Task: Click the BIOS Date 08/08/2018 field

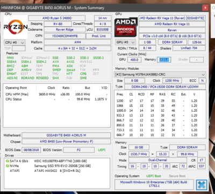Action: (31, 150)
